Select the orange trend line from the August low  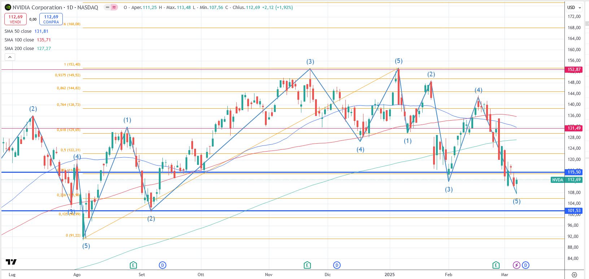point(241,153)
